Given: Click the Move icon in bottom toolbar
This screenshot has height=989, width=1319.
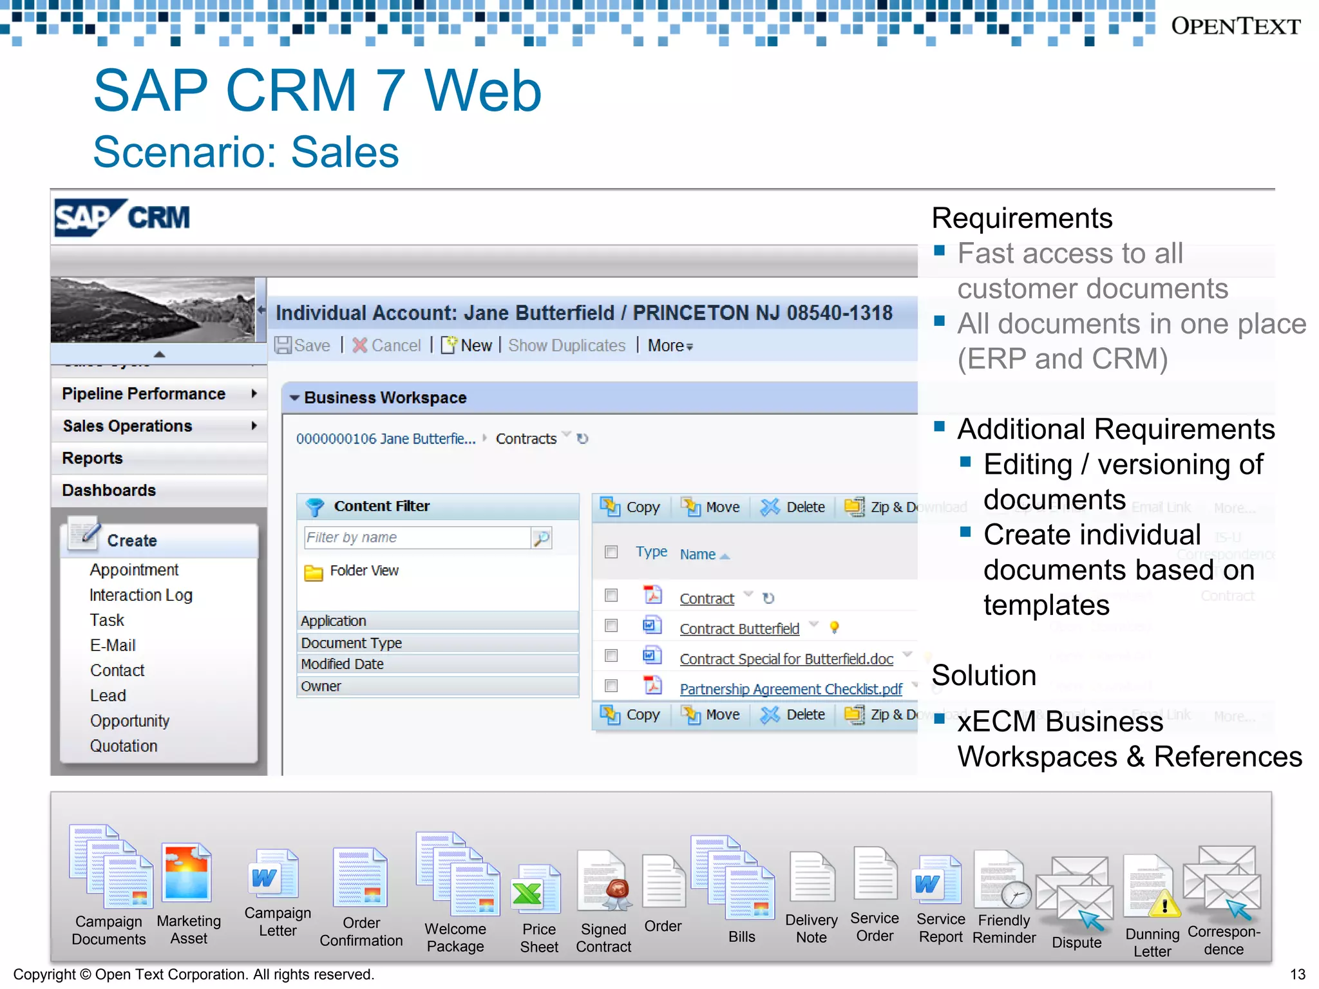Looking at the screenshot, I should click(691, 714).
